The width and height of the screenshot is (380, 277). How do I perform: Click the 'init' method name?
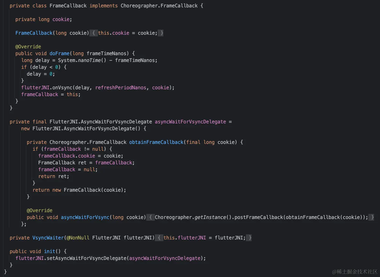50,251
